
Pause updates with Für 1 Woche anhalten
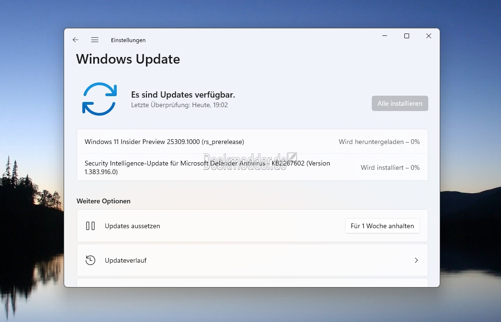pos(382,226)
